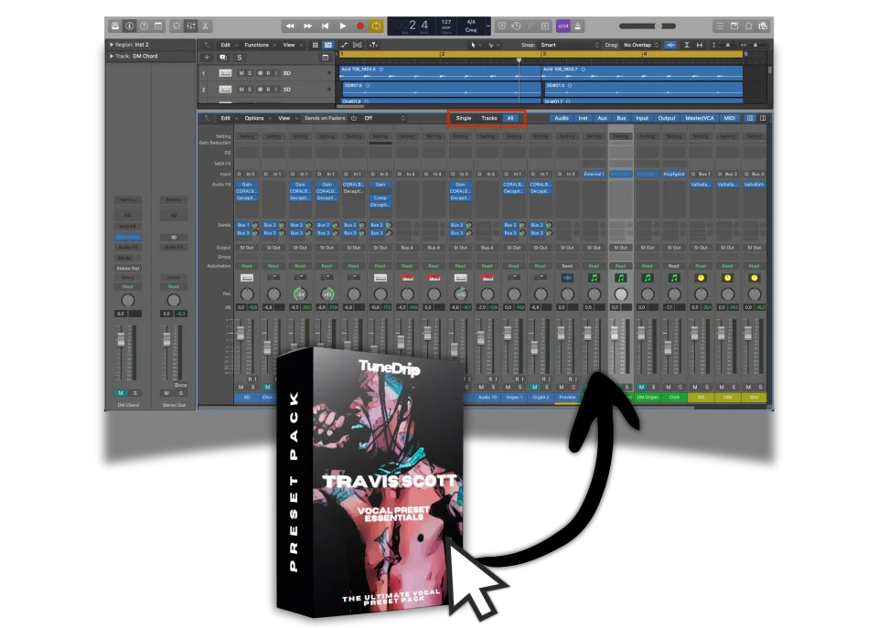Open the Mixer from the control bar
The width and height of the screenshot is (878, 628).
tap(190, 26)
